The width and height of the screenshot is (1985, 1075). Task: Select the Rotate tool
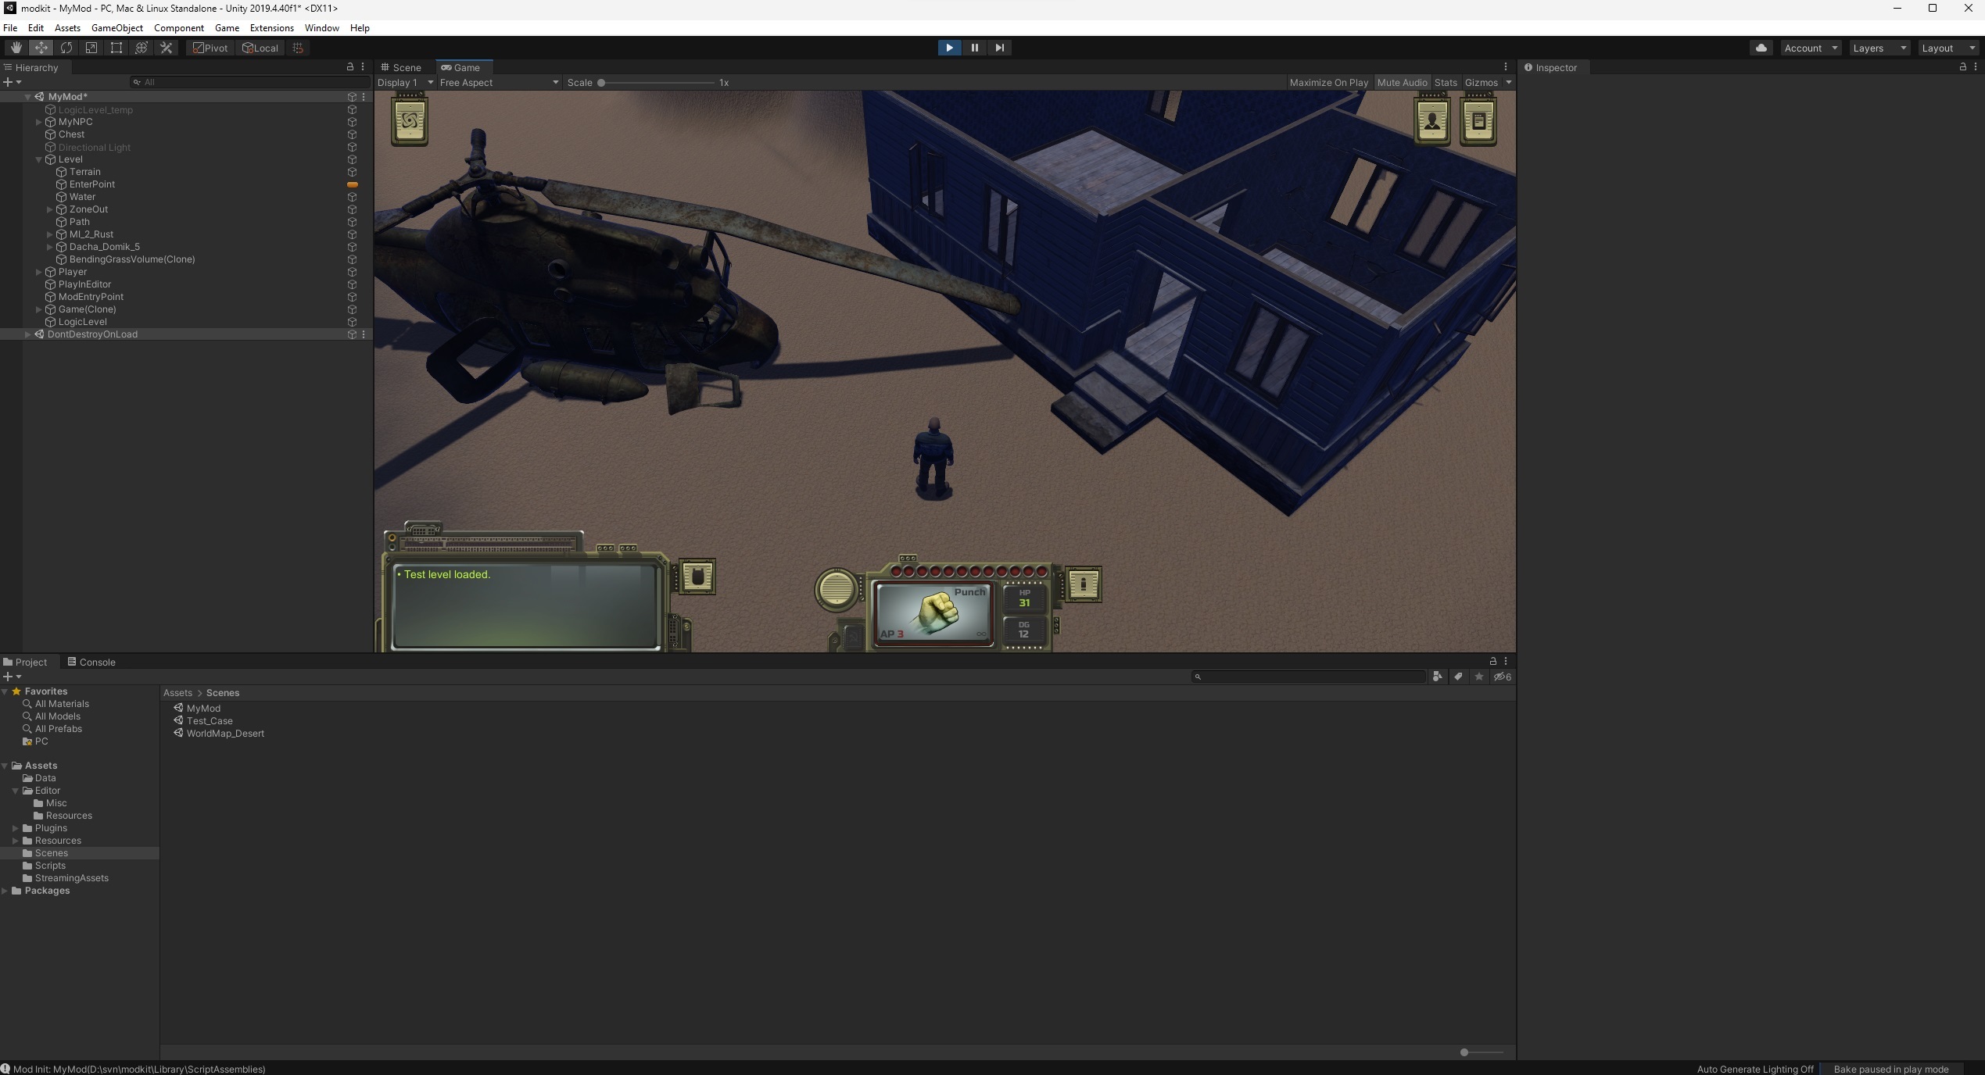tap(66, 48)
